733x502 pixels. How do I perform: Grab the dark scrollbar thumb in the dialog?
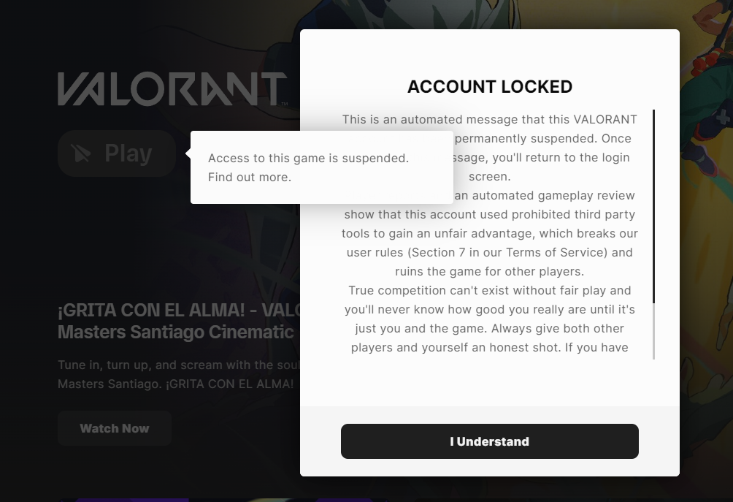653,205
